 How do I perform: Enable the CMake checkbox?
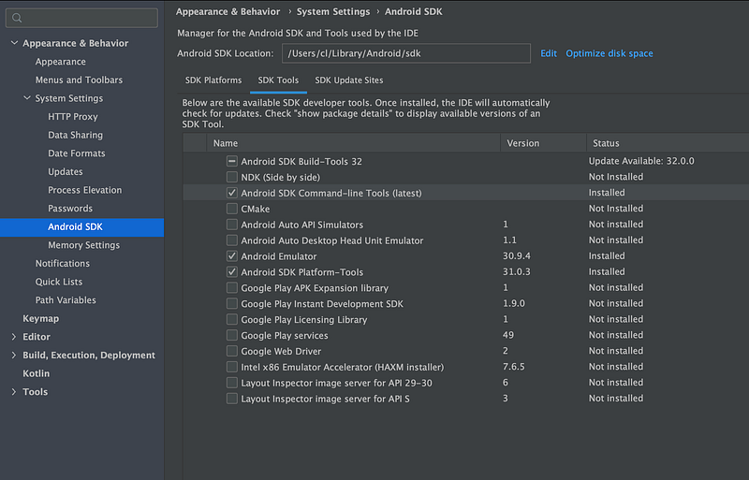pyautogui.click(x=231, y=209)
